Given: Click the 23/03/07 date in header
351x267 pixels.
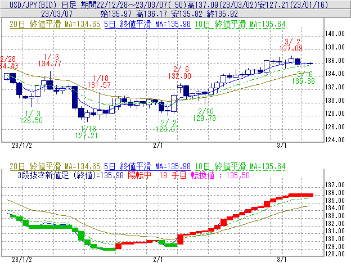Looking at the screenshot, I should (x=57, y=14).
